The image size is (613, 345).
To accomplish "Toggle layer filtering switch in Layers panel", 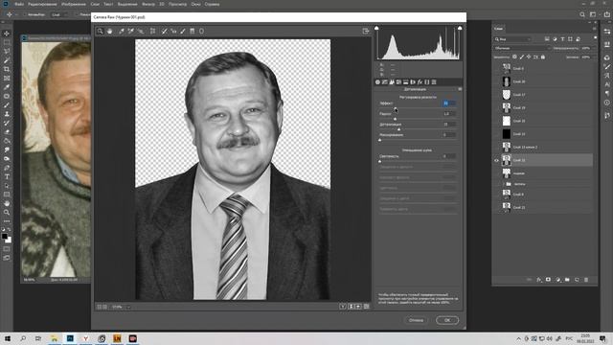I will click(595, 38).
